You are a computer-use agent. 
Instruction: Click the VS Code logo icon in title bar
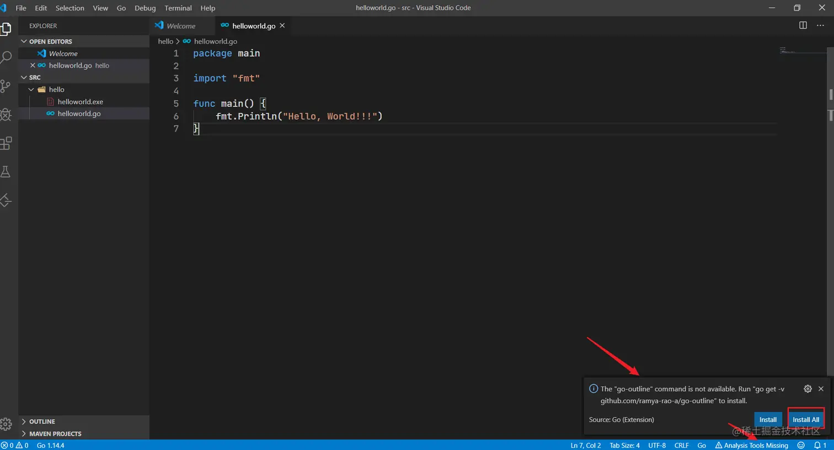(4, 8)
